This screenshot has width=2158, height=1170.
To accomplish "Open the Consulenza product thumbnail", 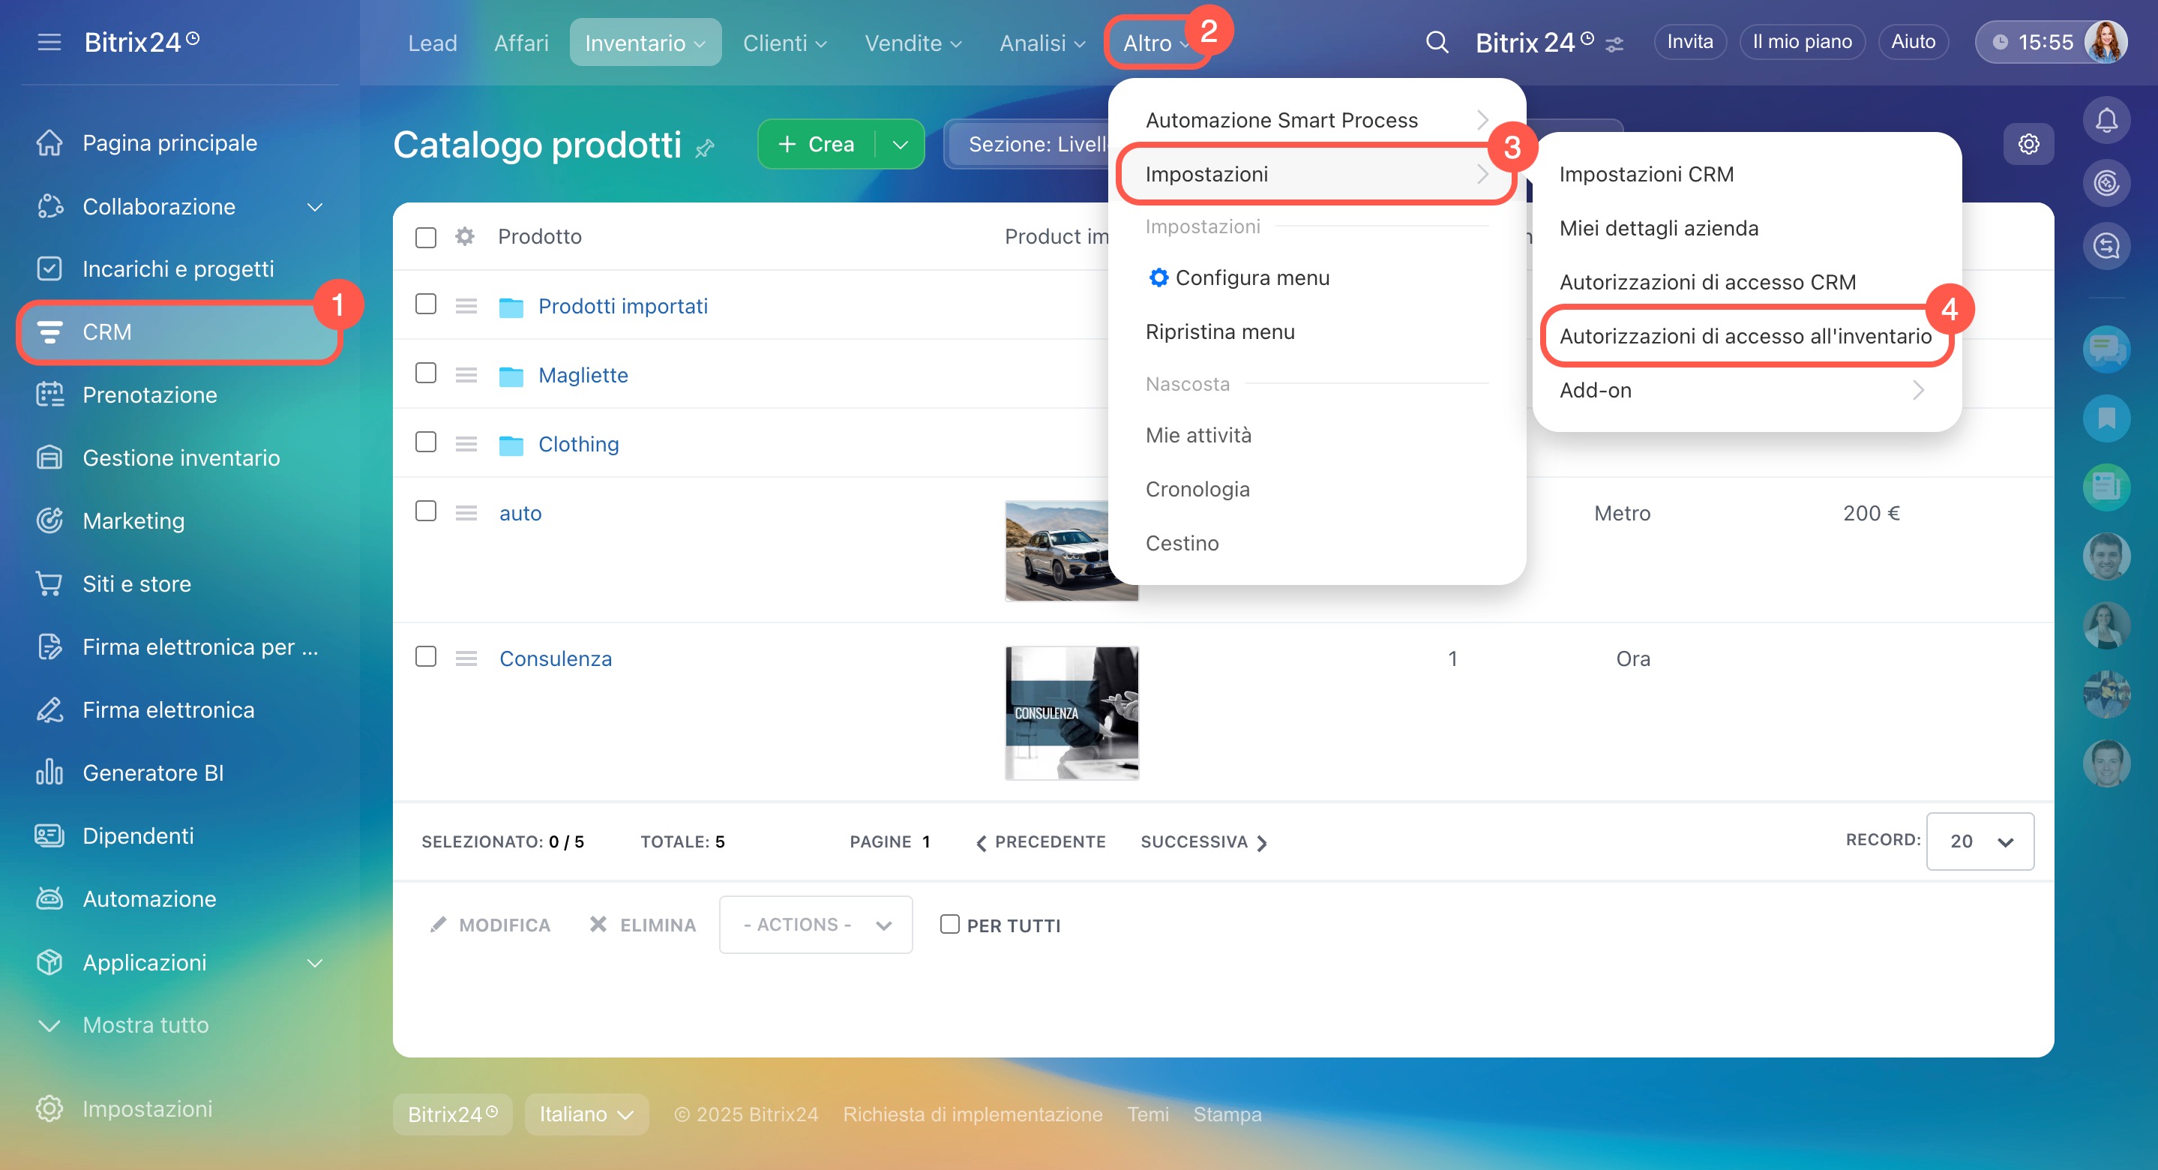I will pyautogui.click(x=1071, y=713).
